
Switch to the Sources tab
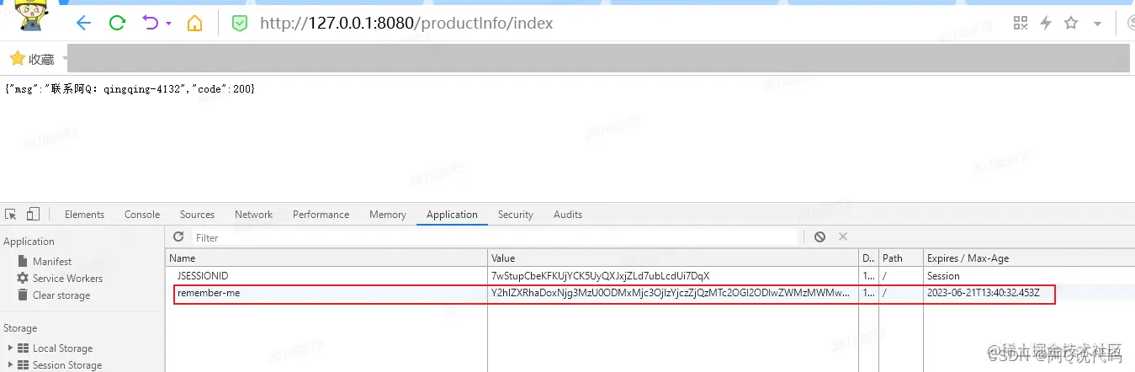pyautogui.click(x=197, y=215)
